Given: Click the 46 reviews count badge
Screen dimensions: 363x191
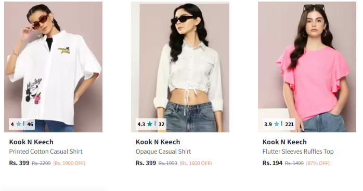Looking at the screenshot, I should pos(30,124).
